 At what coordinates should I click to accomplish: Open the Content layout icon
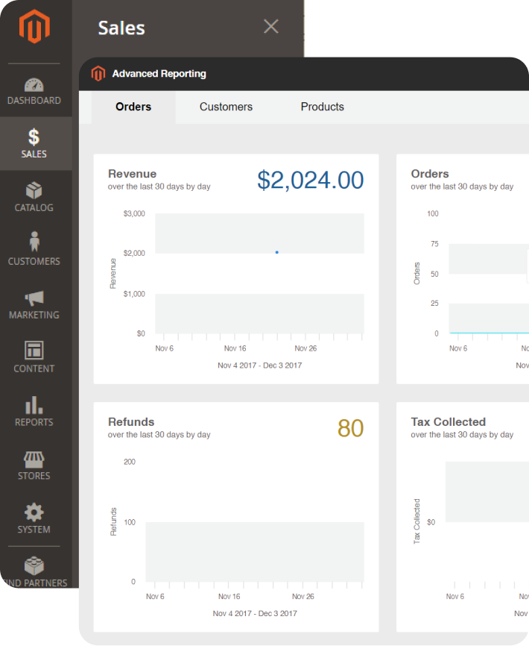pyautogui.click(x=34, y=350)
